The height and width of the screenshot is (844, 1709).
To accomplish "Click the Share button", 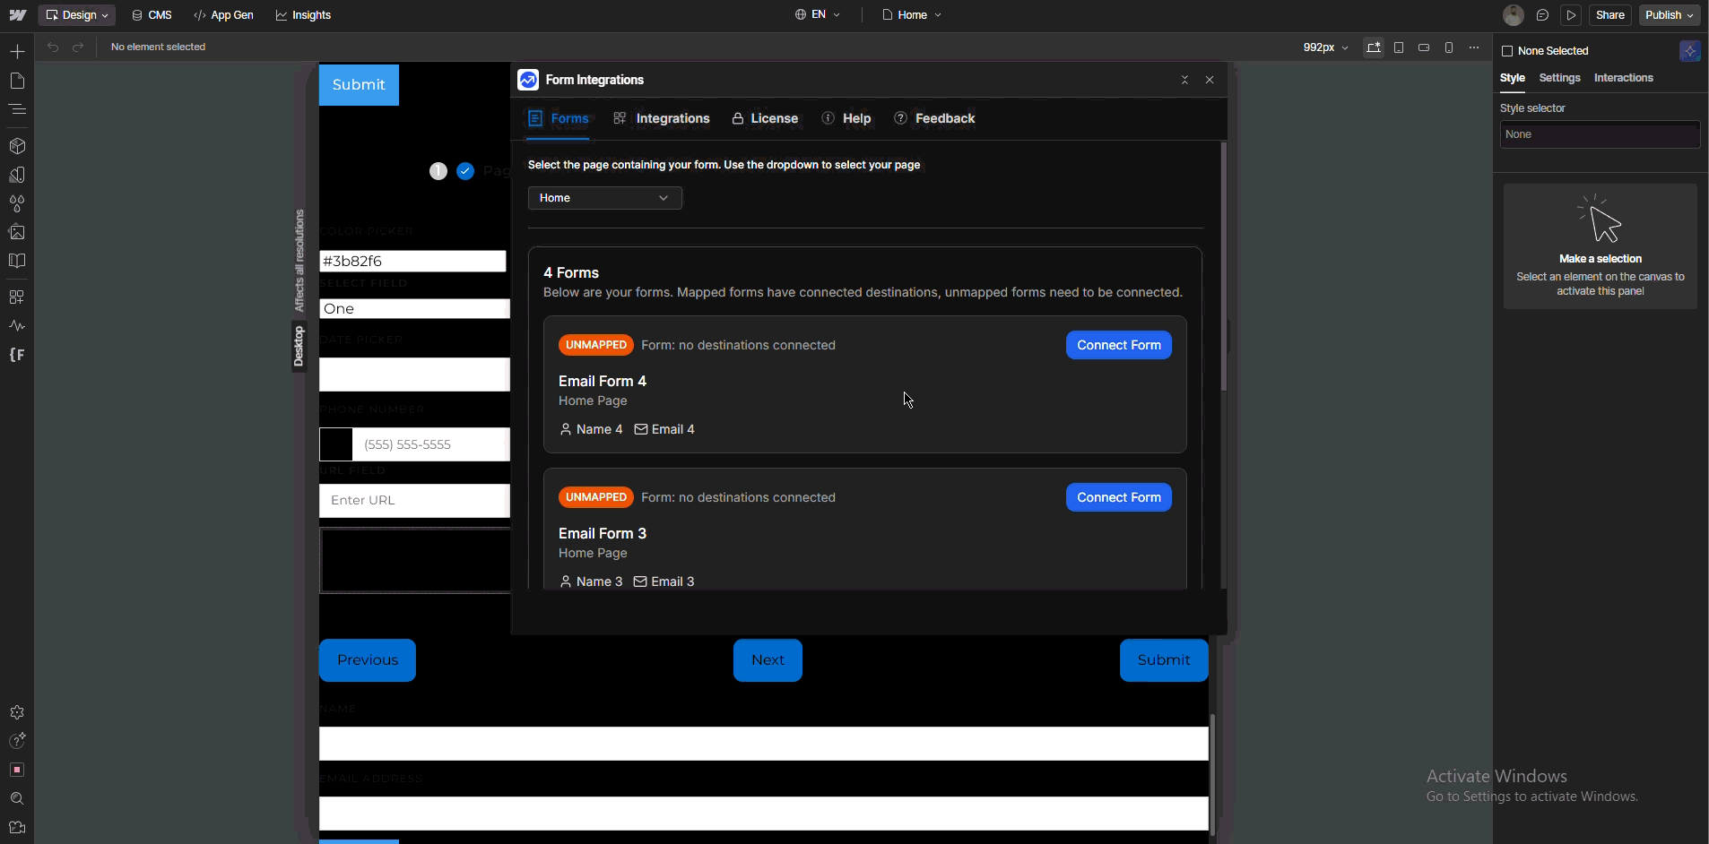I will tap(1609, 15).
